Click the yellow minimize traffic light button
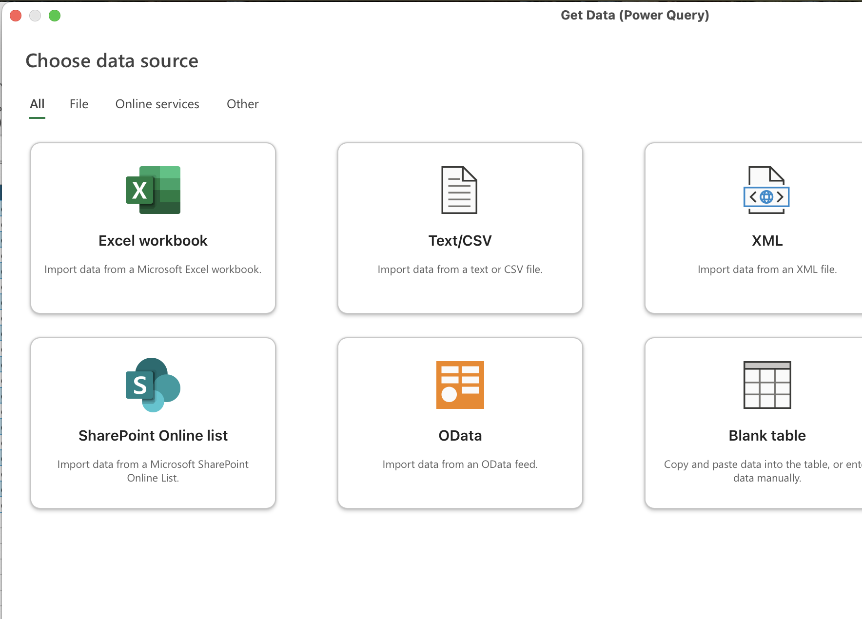Viewport: 862px width, 619px height. pos(35,15)
